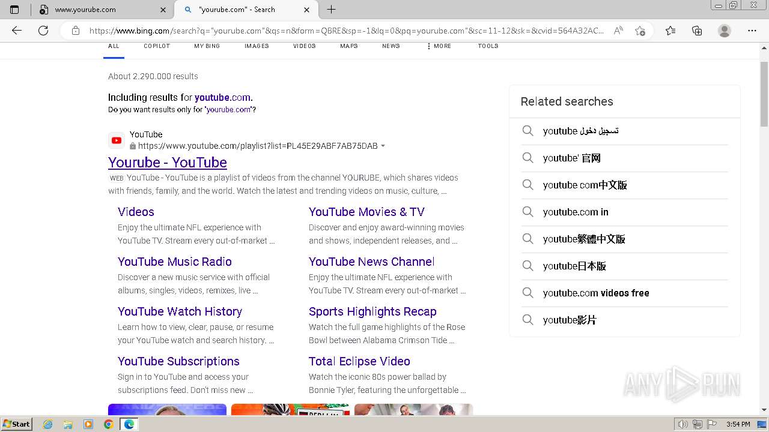This screenshot has height=432, width=769.
Task: Click the YouTube favicon in result
Action: (x=117, y=140)
